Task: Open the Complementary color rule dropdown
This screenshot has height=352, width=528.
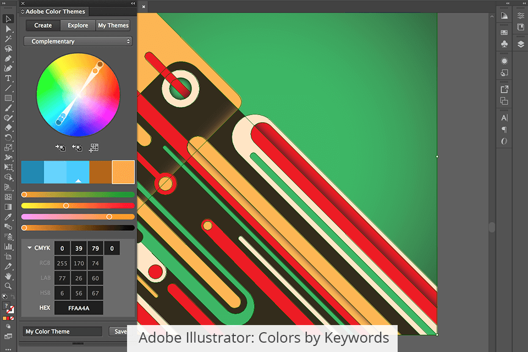Action: [78, 41]
